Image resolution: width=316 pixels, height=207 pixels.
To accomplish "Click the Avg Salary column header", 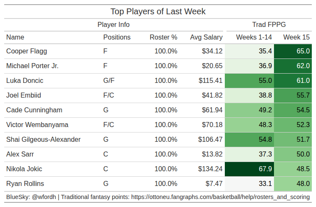I will tap(206, 37).
